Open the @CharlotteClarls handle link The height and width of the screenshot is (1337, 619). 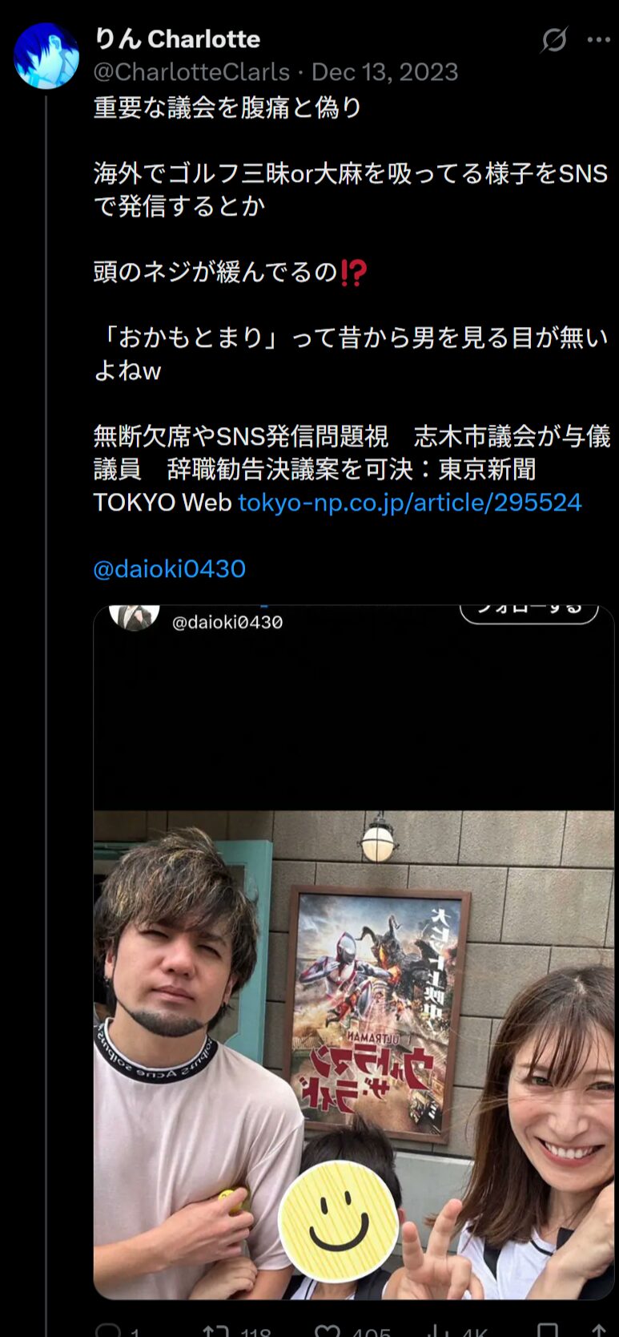(191, 72)
